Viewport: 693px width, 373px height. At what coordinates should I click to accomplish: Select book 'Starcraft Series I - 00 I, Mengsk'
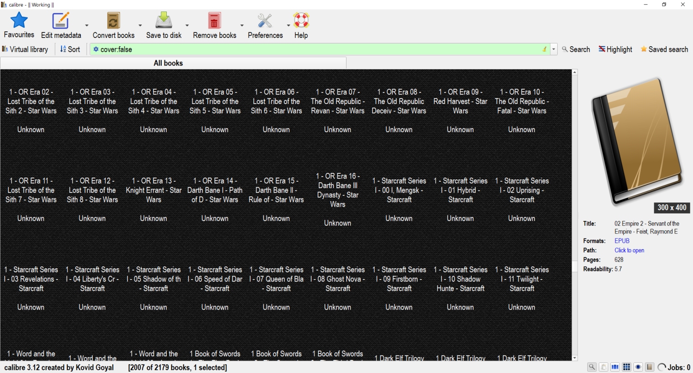[399, 199]
